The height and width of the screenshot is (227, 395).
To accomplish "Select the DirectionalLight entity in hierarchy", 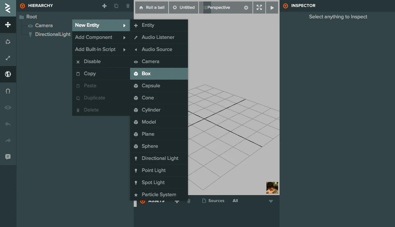I will pos(53,34).
